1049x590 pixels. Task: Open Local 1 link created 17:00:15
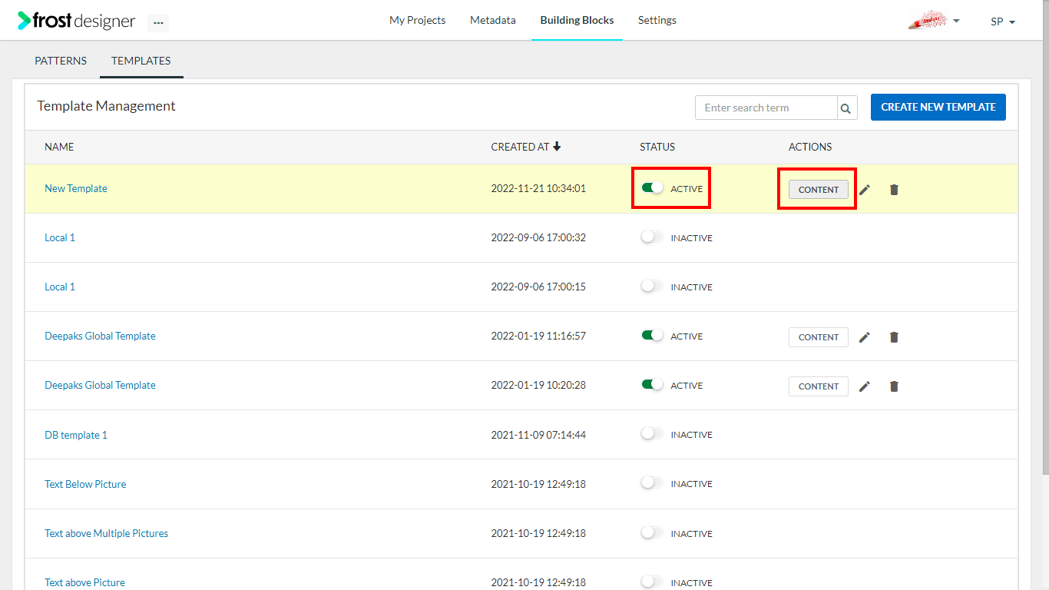point(60,287)
